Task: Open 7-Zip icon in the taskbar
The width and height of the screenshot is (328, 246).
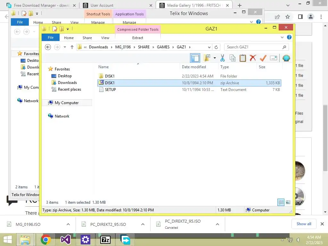Action: tap(105, 240)
